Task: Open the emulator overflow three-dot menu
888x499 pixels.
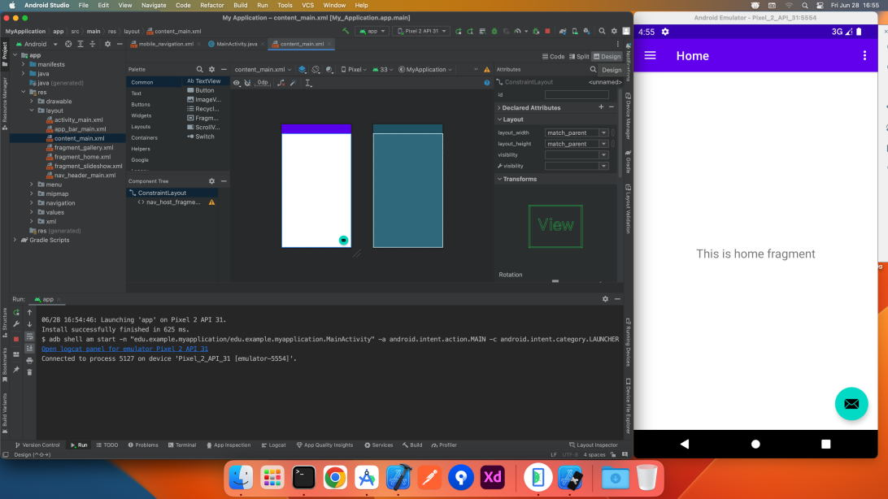Action: click(x=864, y=55)
